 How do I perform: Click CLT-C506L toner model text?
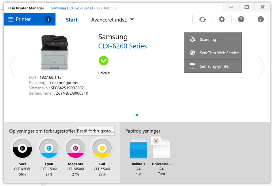coord(49,169)
